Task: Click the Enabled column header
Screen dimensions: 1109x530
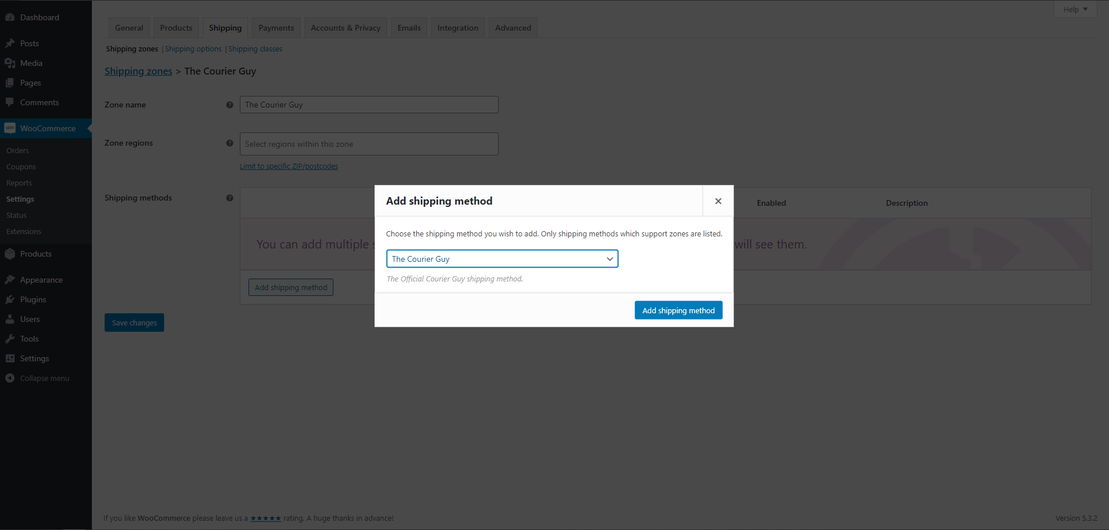Action: pyautogui.click(x=772, y=203)
